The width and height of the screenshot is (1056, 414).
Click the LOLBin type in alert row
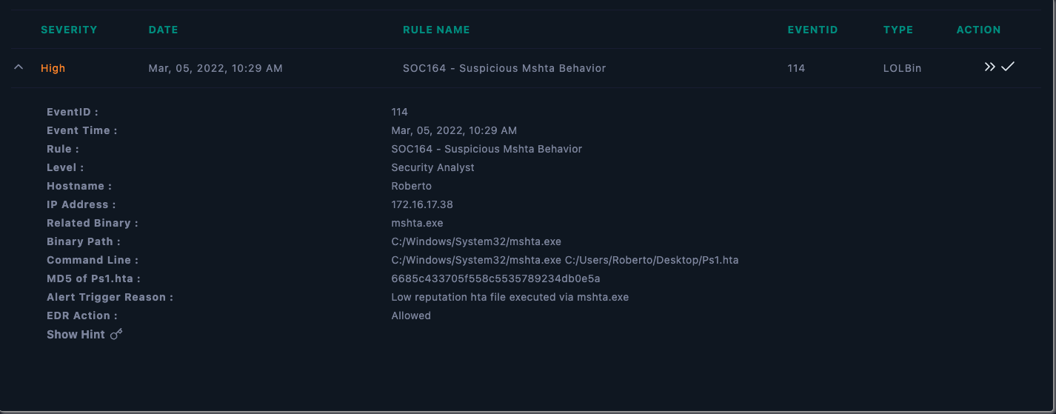(x=902, y=68)
